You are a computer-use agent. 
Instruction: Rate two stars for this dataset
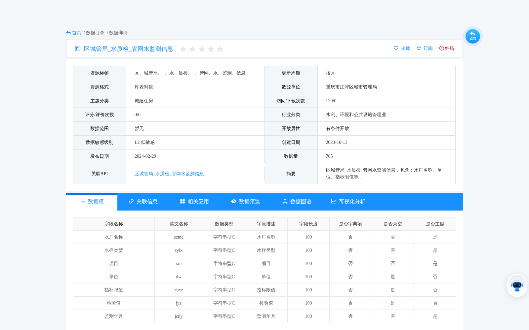[x=192, y=49]
